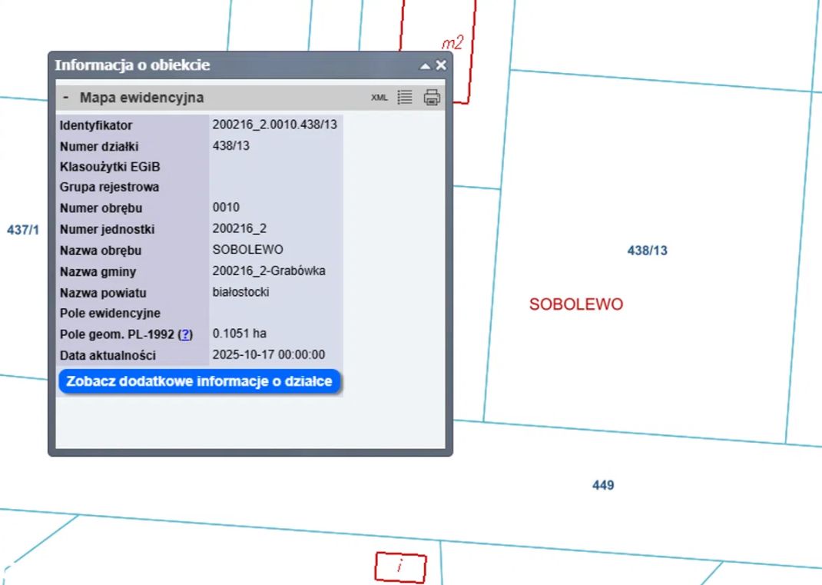Click the Nazwa gminy label
Viewport: 822px width, 585px height.
click(x=98, y=272)
